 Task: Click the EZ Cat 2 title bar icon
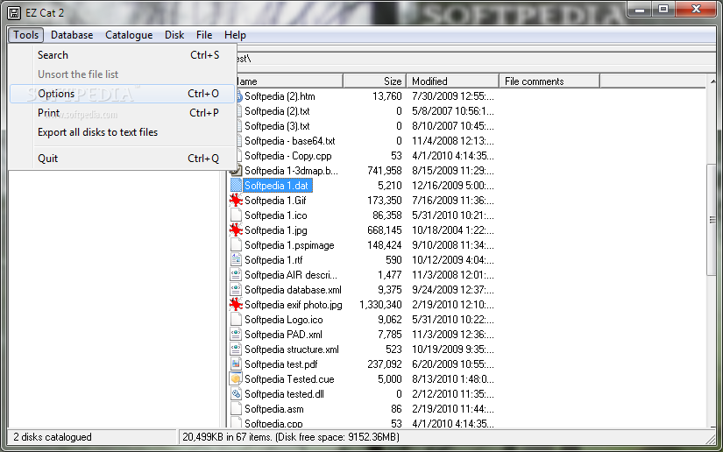pos(14,13)
